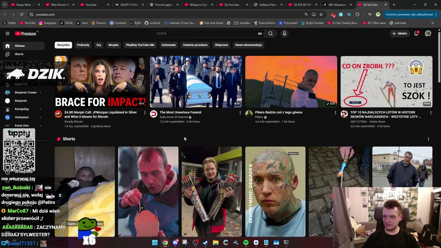The image size is (441, 248).
Task: Play The Most Unserious Funeral thumbnail
Action: pyautogui.click(x=196, y=82)
